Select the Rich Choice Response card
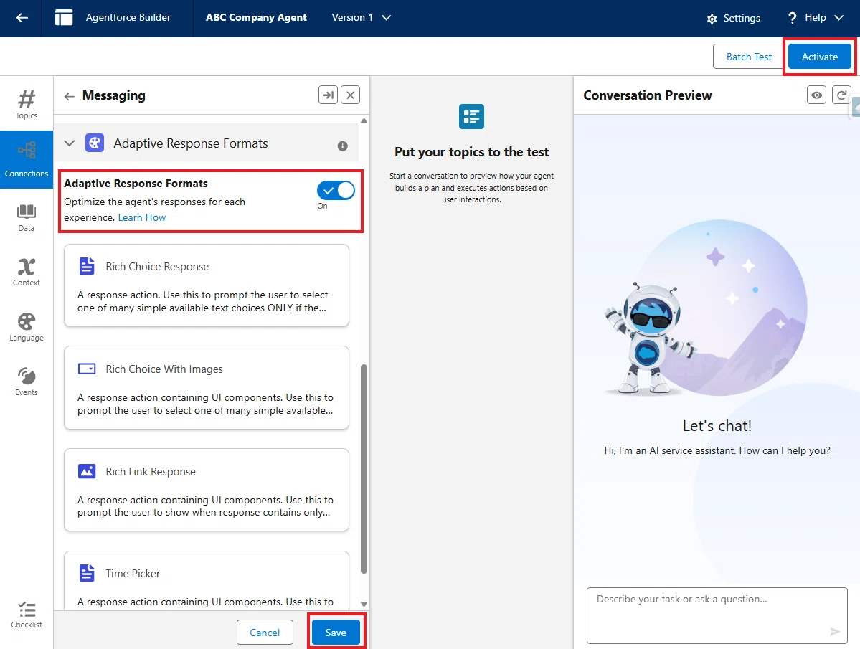860x649 pixels. pyautogui.click(x=207, y=285)
